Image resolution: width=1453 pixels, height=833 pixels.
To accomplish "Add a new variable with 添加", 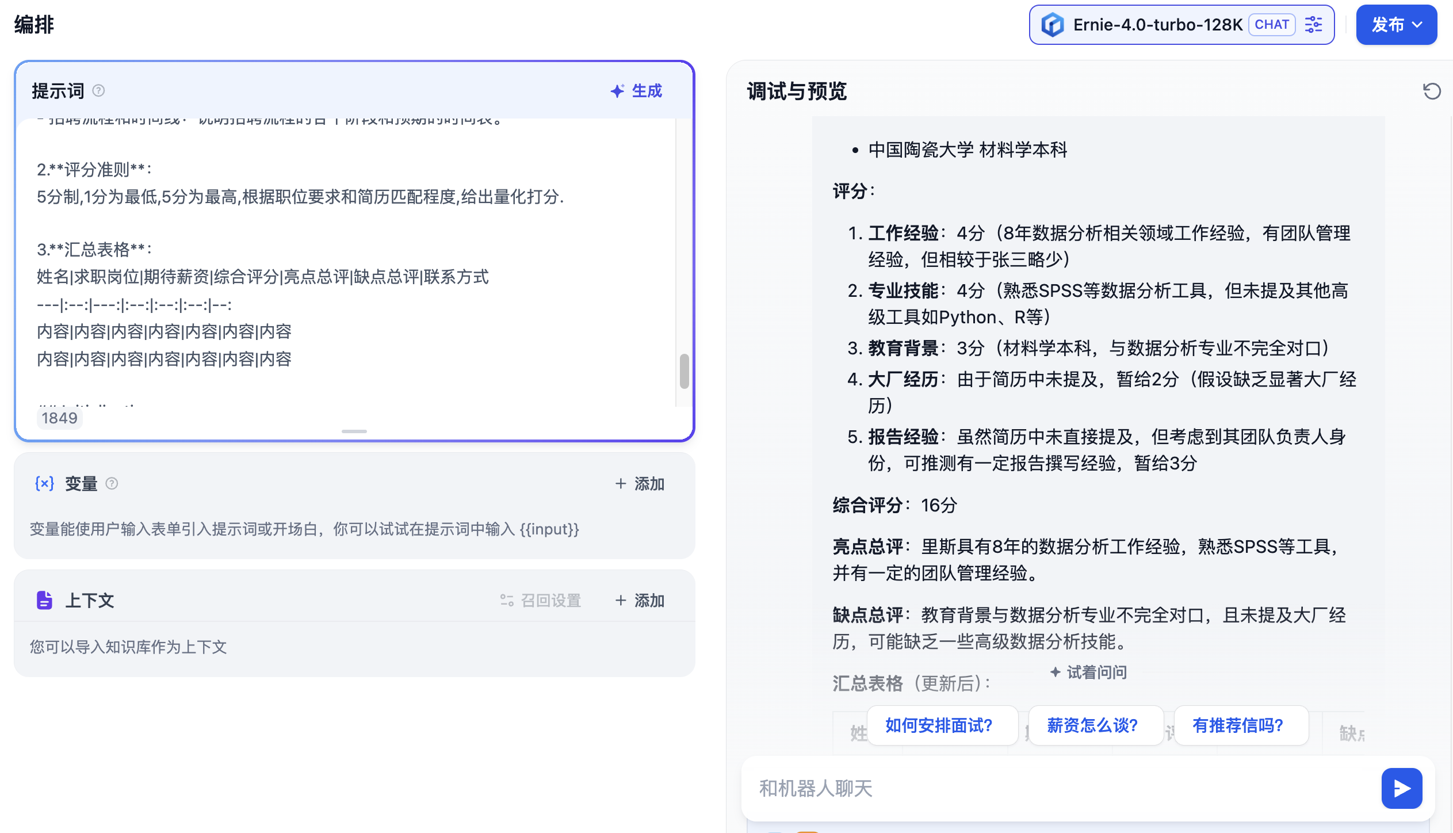I will point(640,484).
